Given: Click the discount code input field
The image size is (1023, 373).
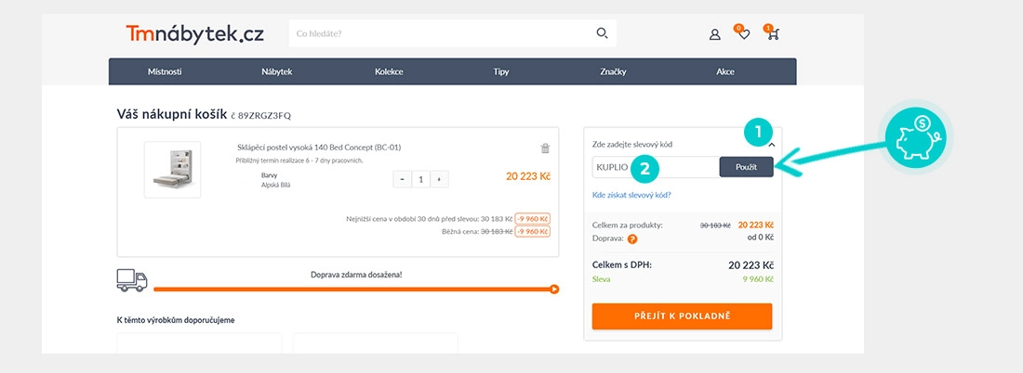Looking at the screenshot, I should click(x=656, y=167).
